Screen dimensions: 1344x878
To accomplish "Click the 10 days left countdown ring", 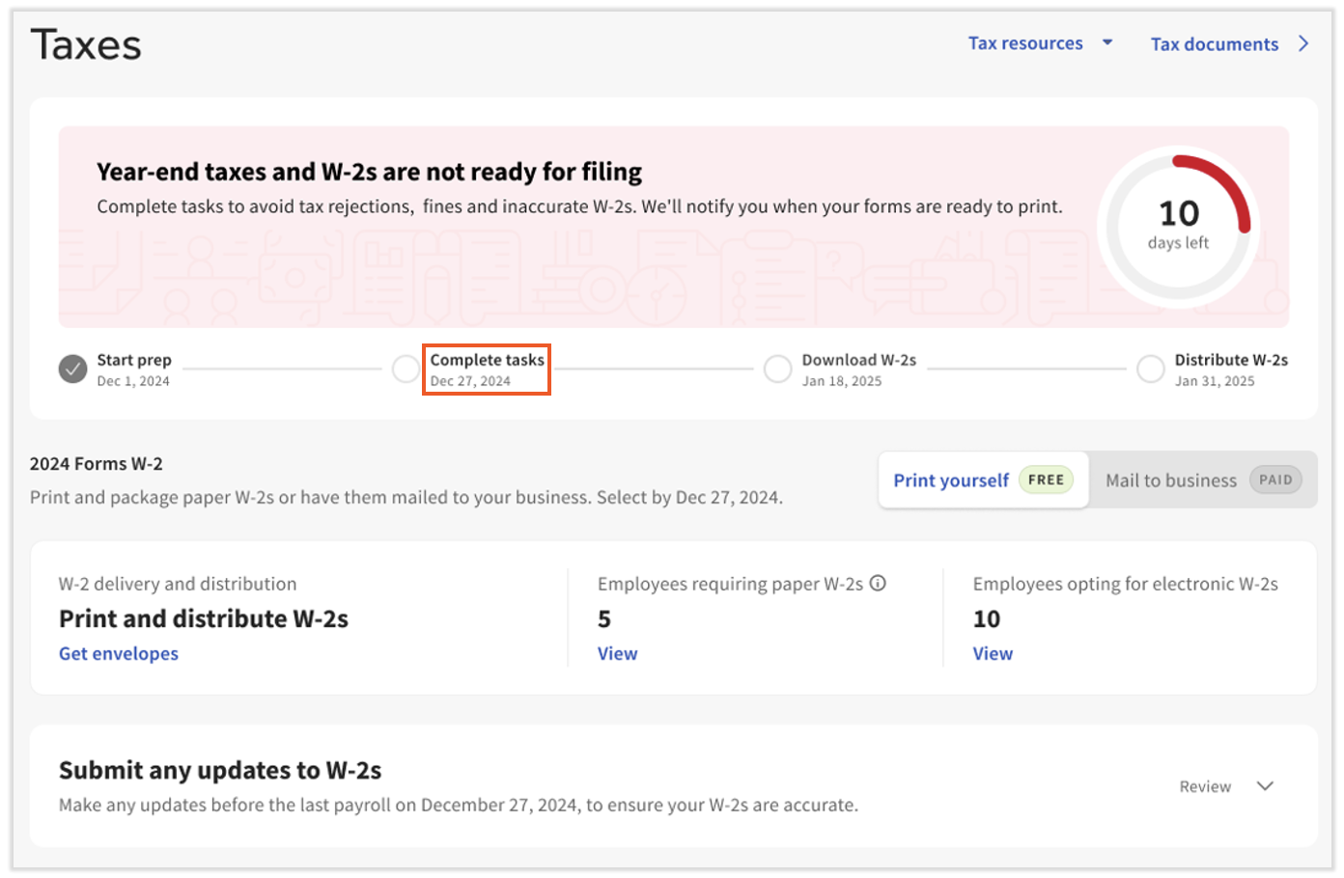I will point(1178,227).
